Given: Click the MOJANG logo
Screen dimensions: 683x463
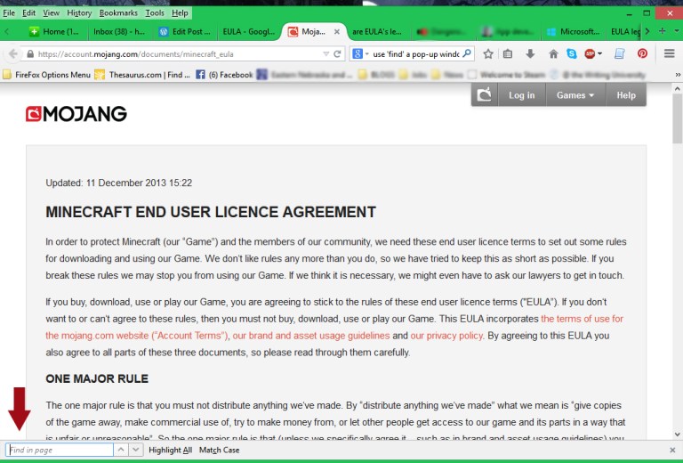Looking at the screenshot, I should (x=76, y=114).
